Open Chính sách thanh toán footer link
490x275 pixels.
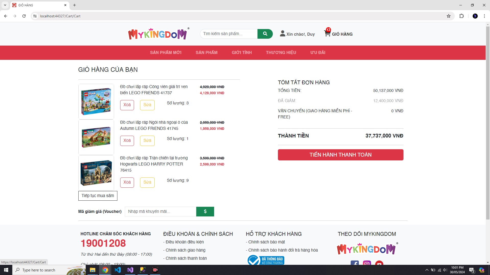point(186,258)
